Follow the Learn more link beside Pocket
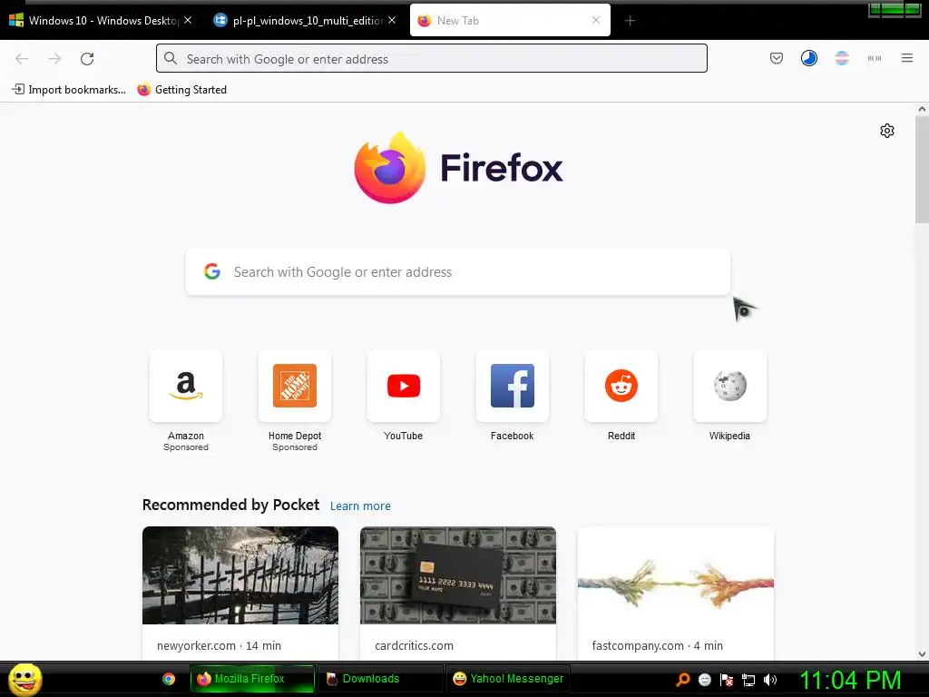The height and width of the screenshot is (697, 929). (x=360, y=506)
